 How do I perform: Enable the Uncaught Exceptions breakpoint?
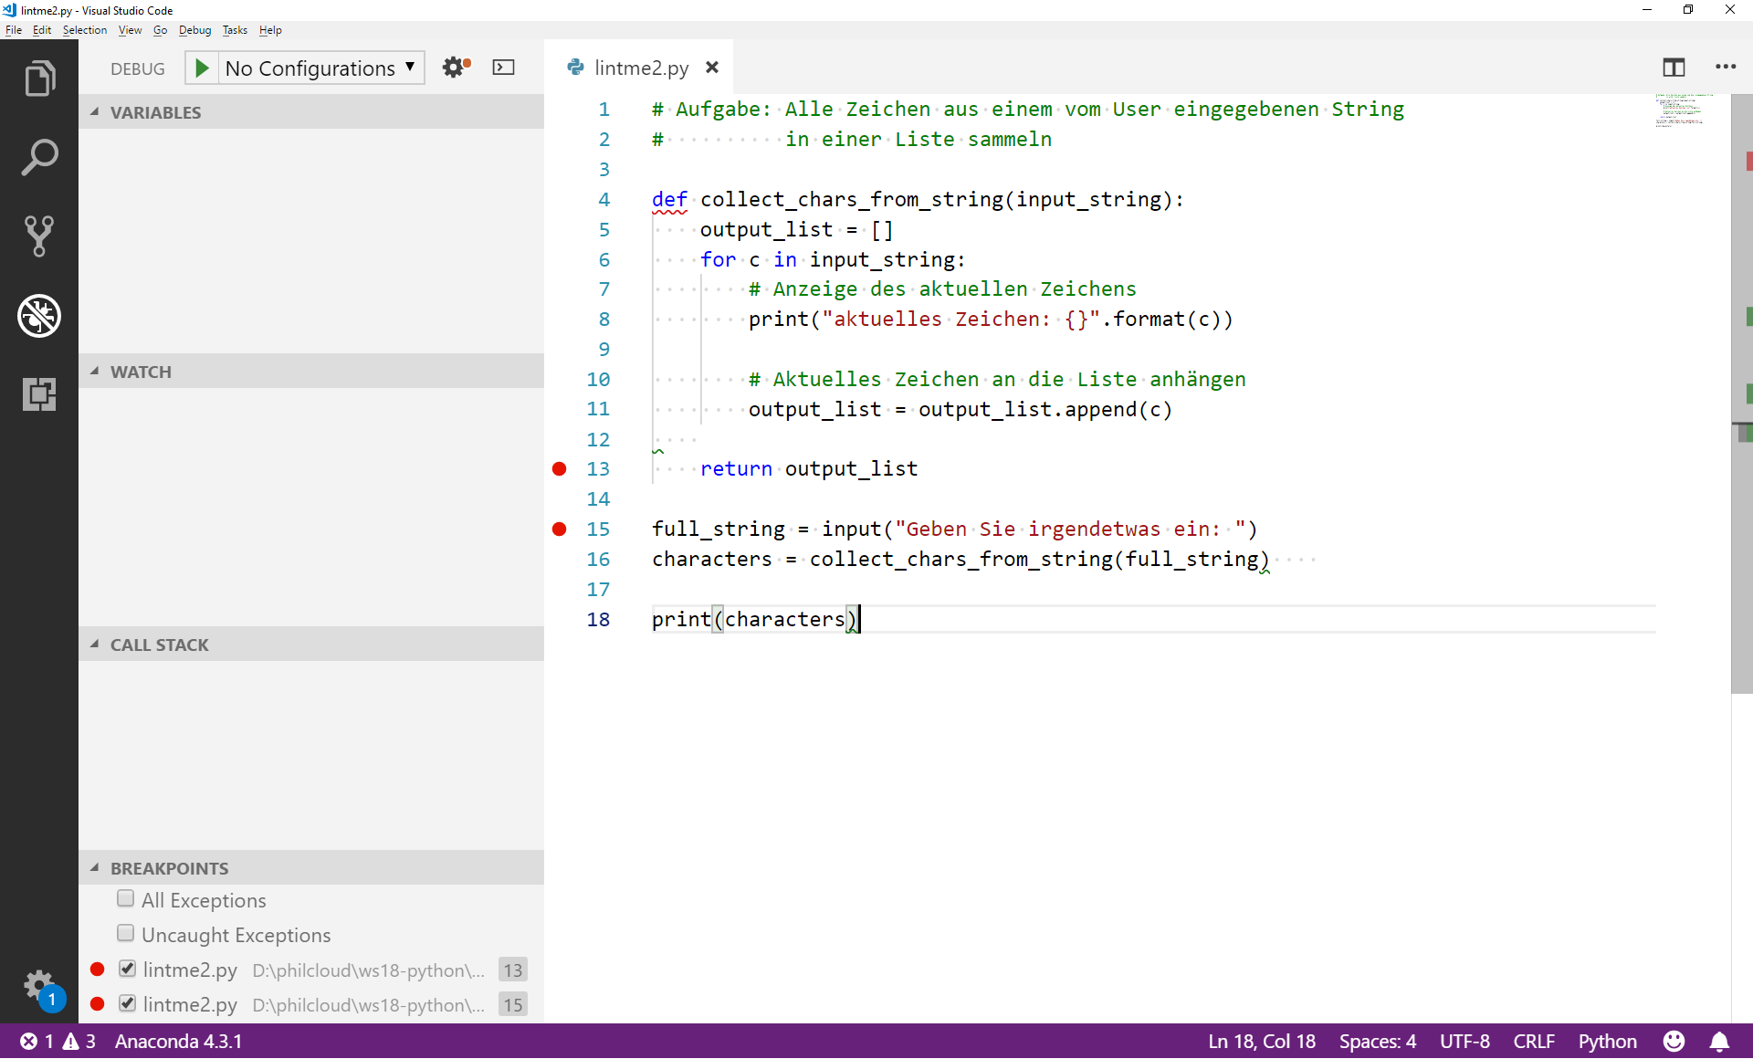[x=125, y=934]
